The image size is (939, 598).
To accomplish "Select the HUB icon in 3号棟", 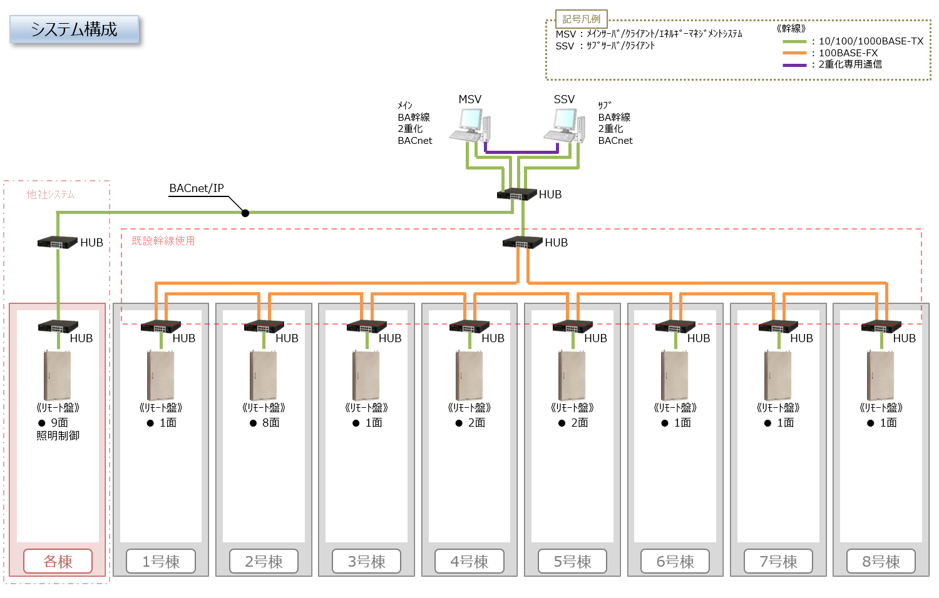I will (367, 326).
